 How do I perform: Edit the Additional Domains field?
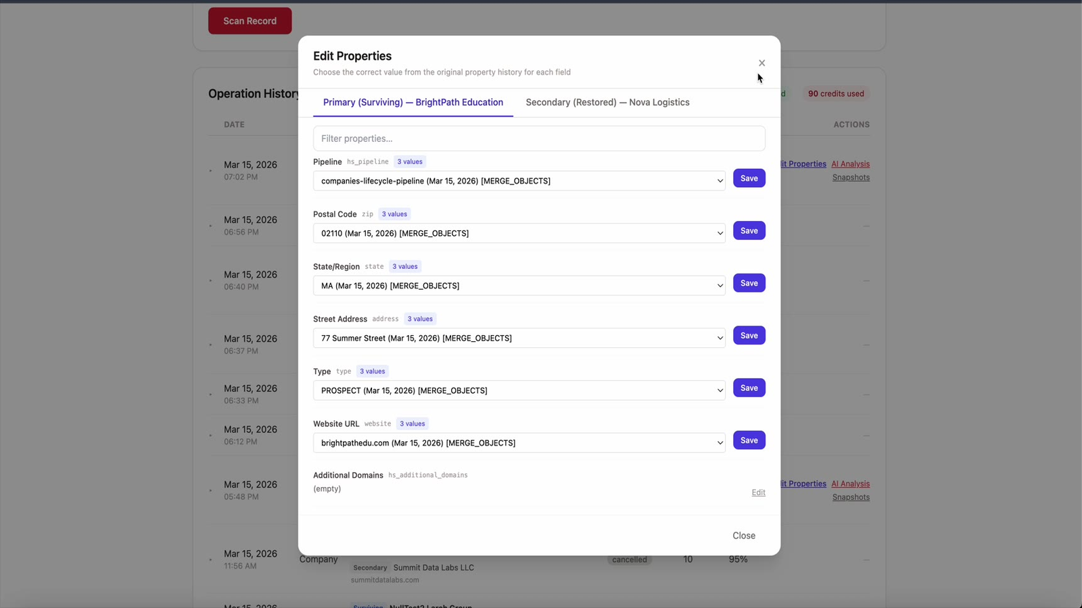758,492
